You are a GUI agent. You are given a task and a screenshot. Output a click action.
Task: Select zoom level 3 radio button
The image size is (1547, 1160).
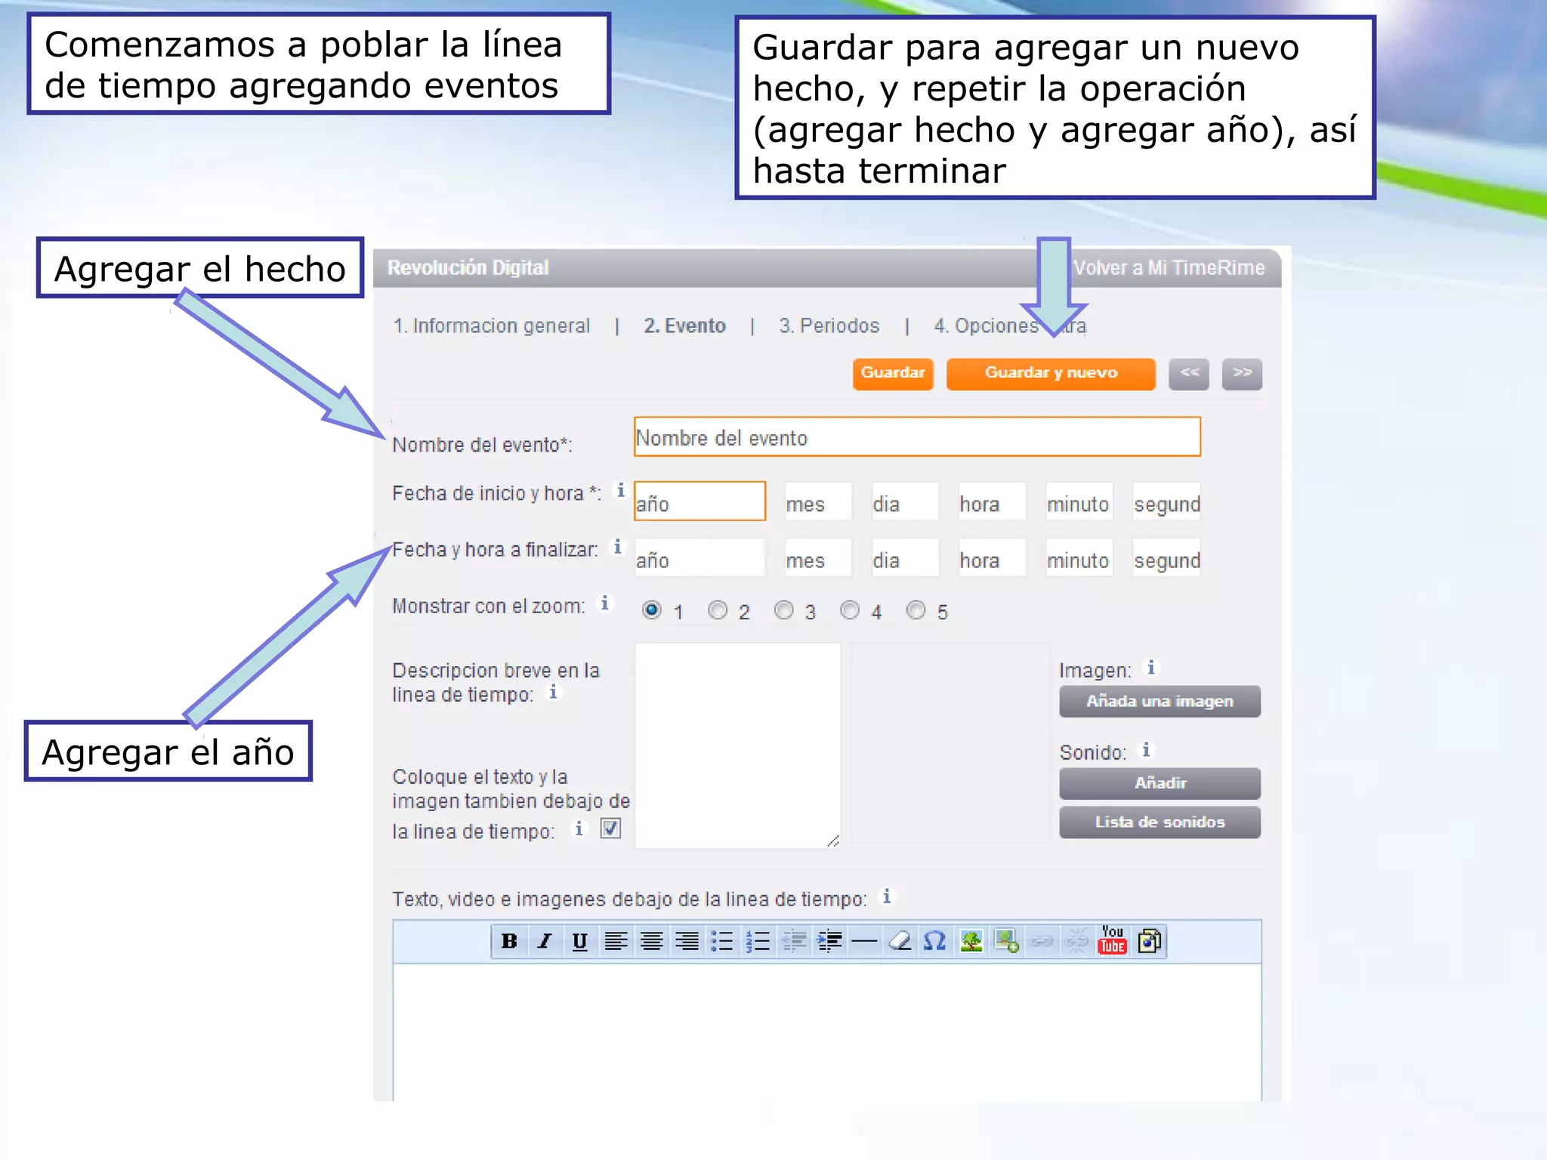click(784, 610)
